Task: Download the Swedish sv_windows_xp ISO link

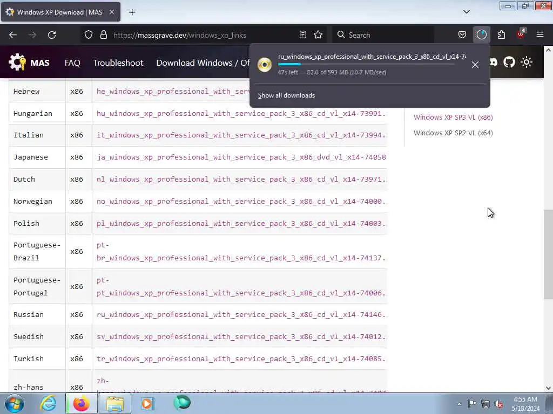Action: (x=241, y=336)
